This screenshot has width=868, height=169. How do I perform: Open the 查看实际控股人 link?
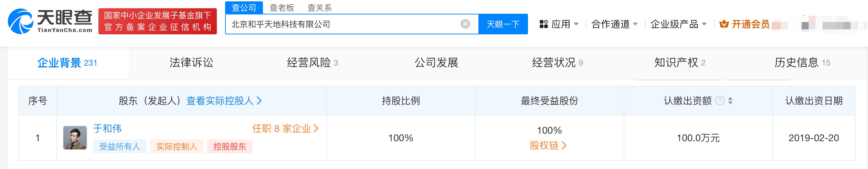click(x=224, y=101)
